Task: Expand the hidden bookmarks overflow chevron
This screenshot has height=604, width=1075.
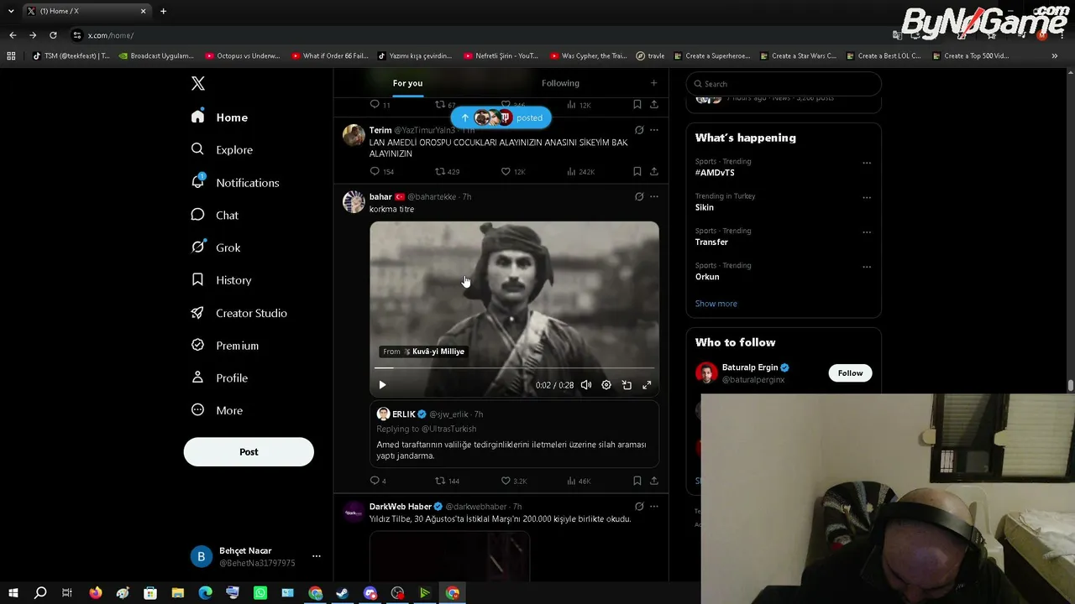Action: pyautogui.click(x=1054, y=56)
